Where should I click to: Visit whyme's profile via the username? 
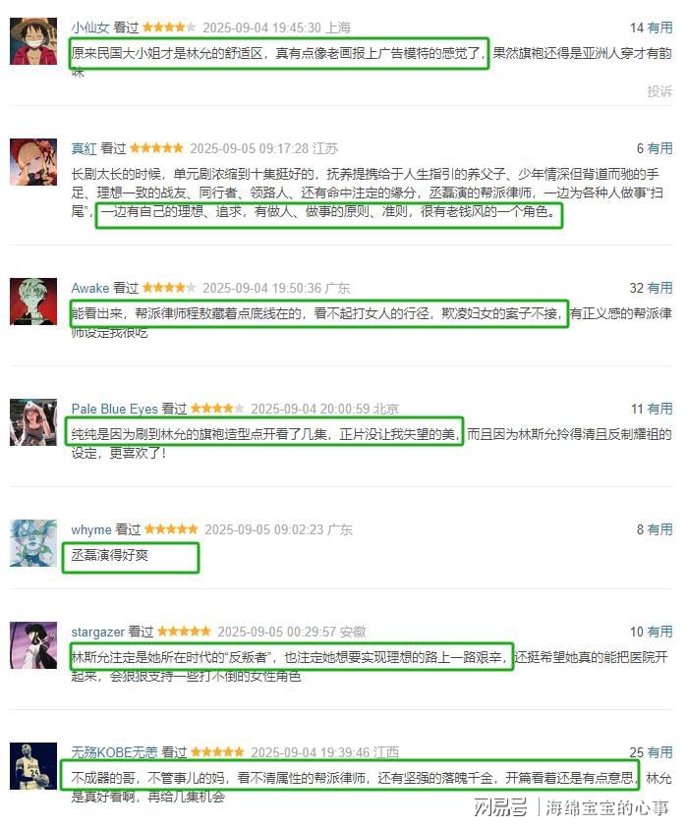pyautogui.click(x=91, y=529)
